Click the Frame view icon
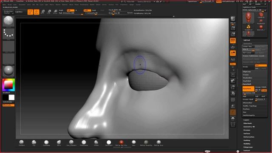272x153 pixels. (x=233, y=75)
